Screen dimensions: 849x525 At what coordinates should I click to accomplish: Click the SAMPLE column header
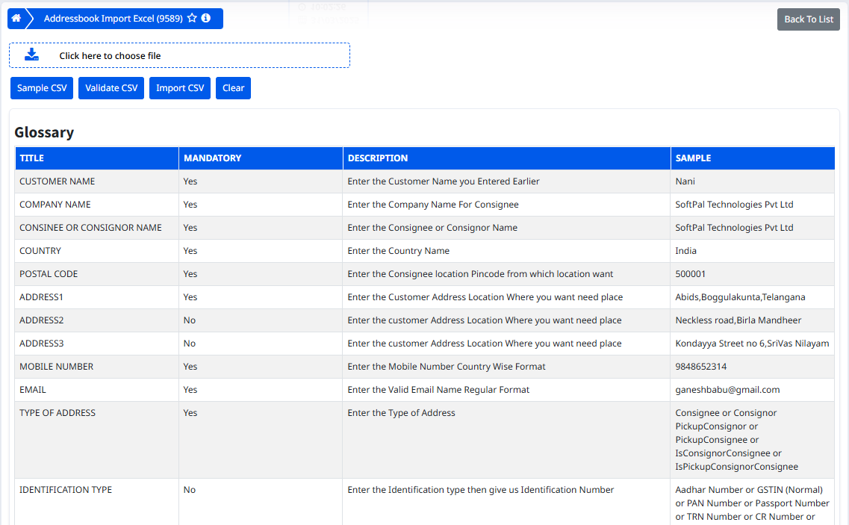(753, 158)
